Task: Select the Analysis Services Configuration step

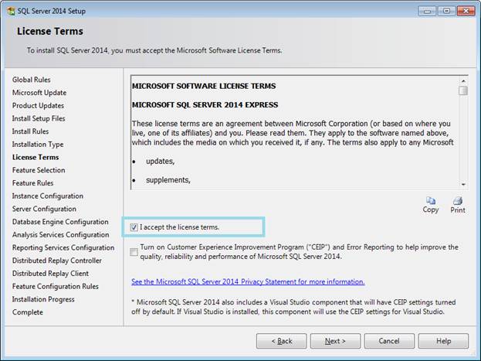Action: pos(60,234)
